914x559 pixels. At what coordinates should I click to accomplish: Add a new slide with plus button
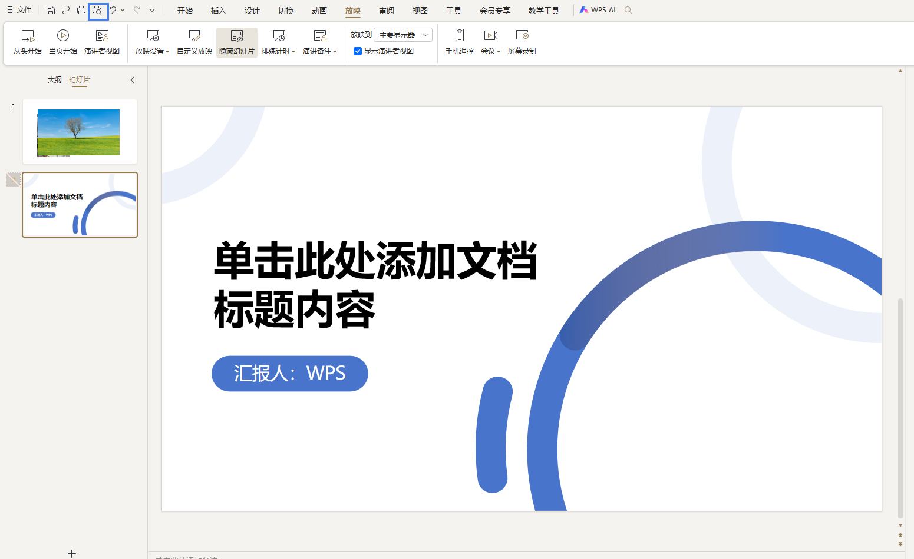pyautogui.click(x=72, y=553)
